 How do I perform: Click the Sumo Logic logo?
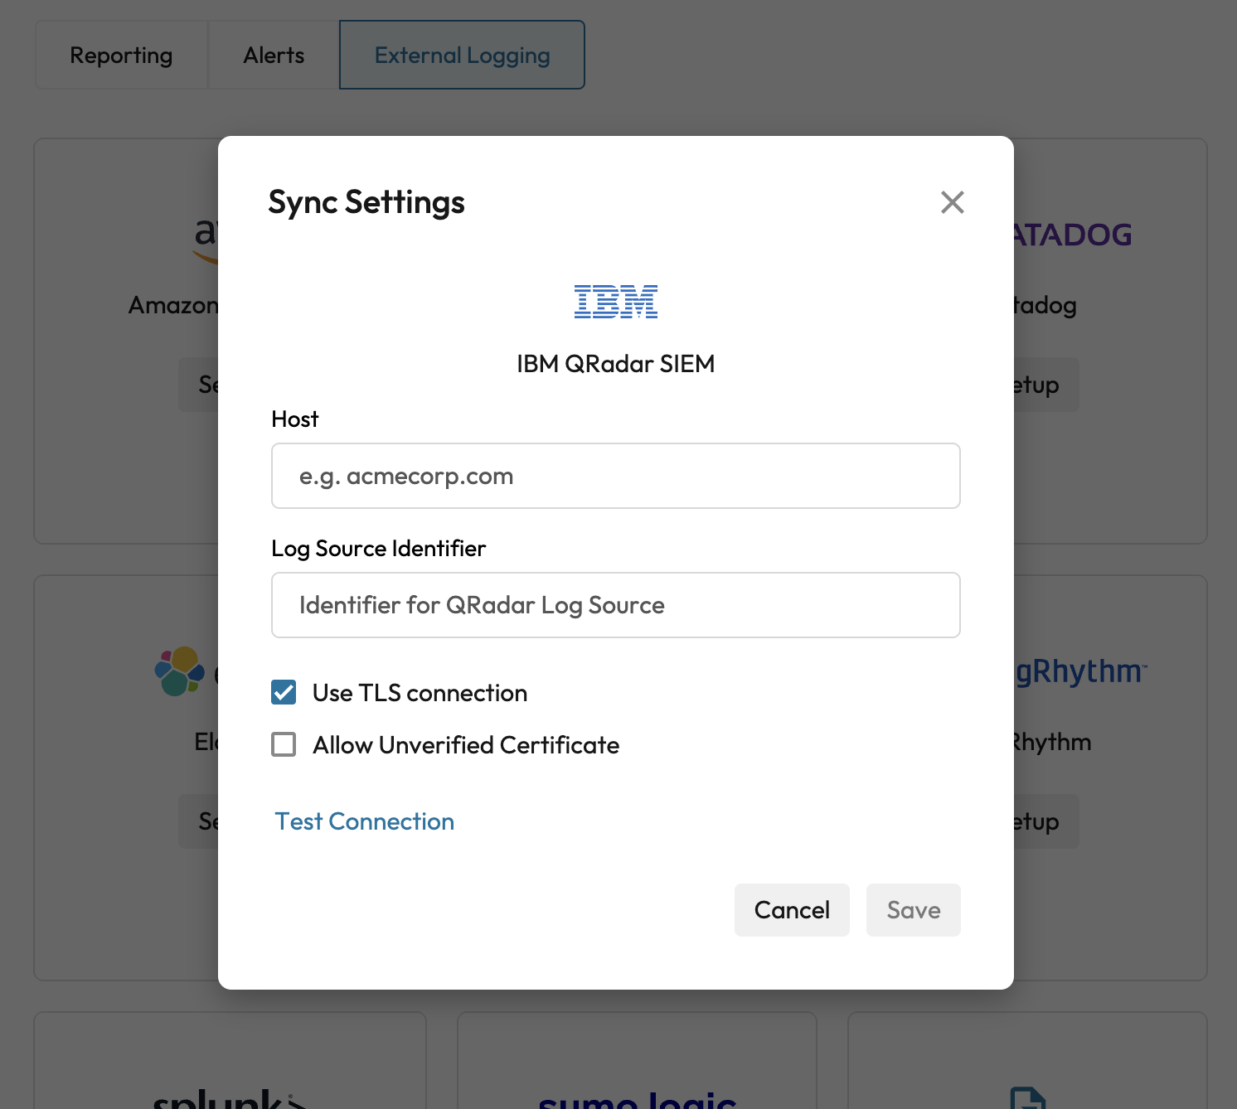click(x=637, y=1100)
